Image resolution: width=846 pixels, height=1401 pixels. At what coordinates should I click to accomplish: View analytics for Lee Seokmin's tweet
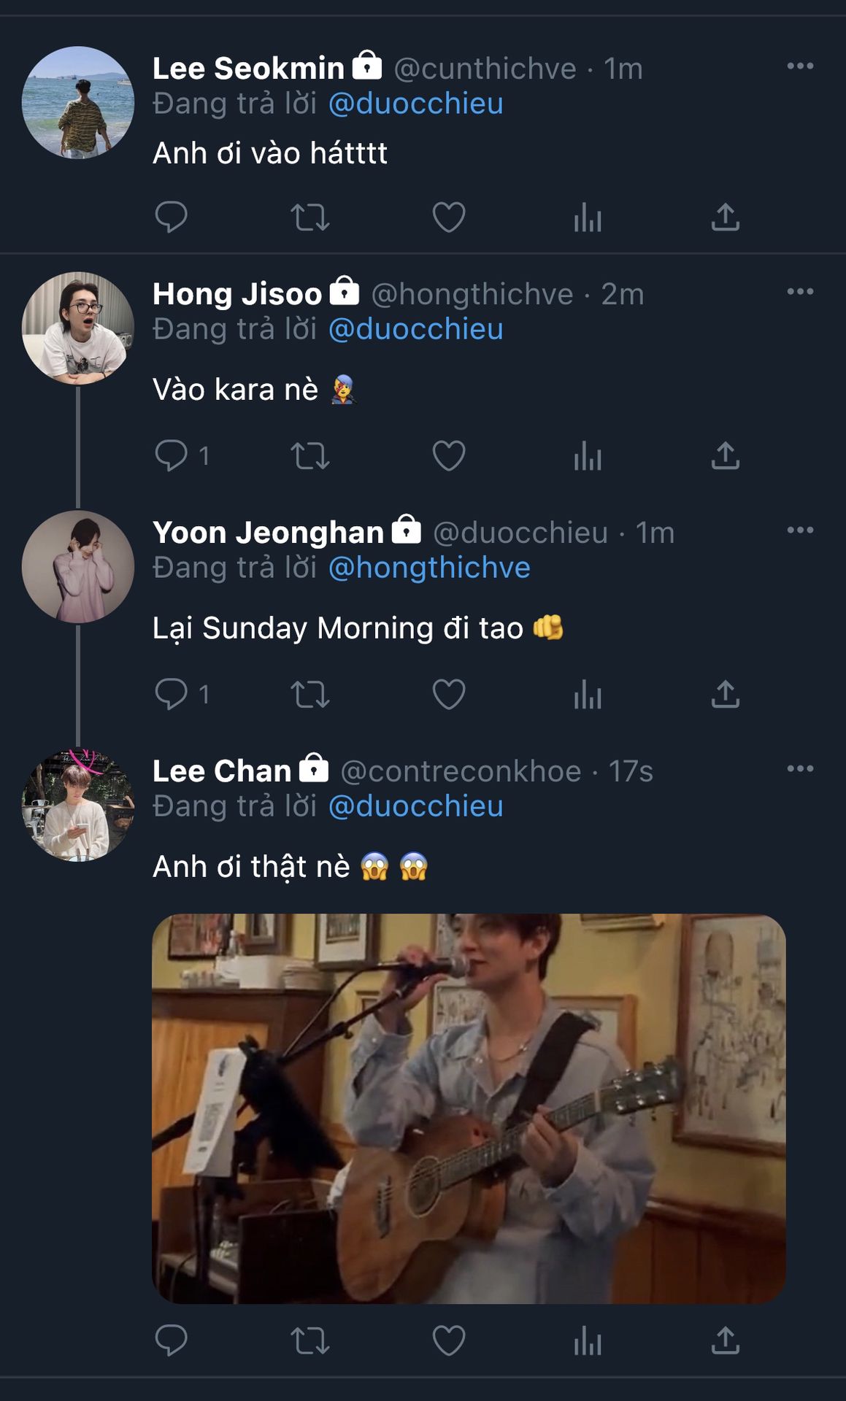pos(588,217)
